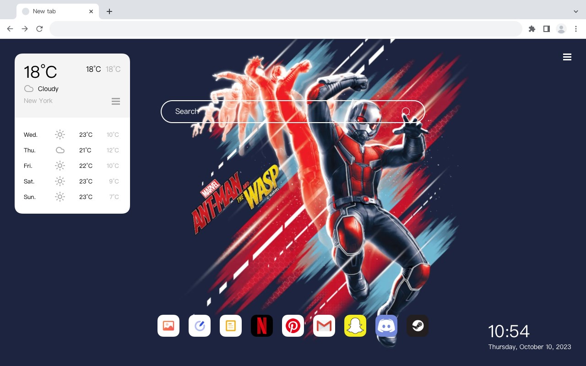Click the small bold 18°C high temperature
Viewport: 586px width, 366px height.
[x=93, y=69]
